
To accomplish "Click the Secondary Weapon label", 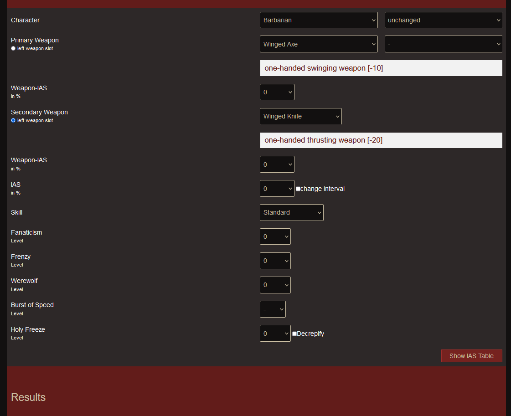I will tap(40, 112).
